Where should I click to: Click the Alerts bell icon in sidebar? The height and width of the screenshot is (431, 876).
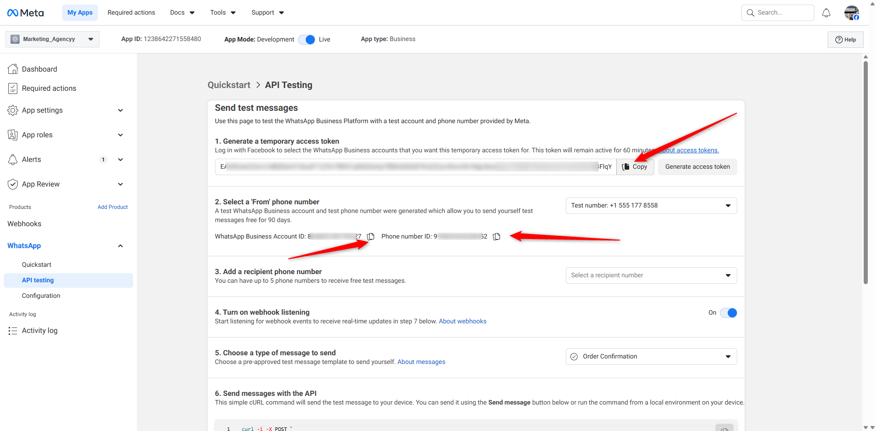(13, 160)
